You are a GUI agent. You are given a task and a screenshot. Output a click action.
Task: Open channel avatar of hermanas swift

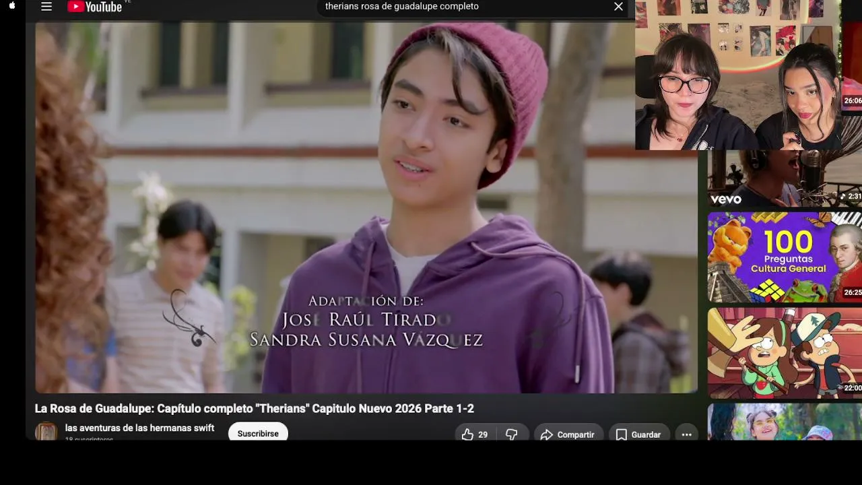click(46, 431)
